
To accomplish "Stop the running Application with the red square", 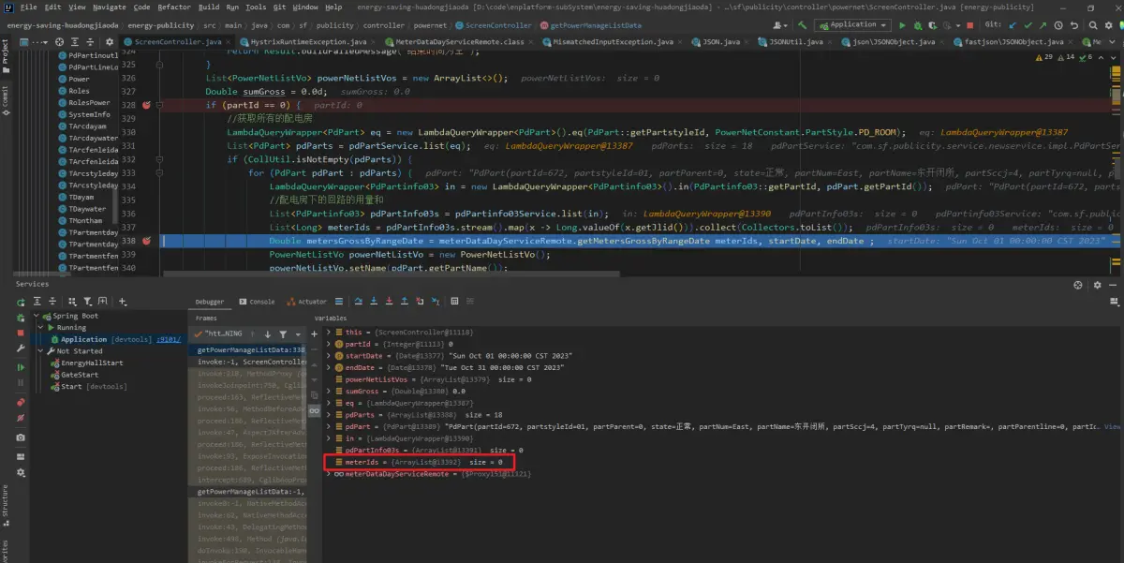I will (21, 333).
